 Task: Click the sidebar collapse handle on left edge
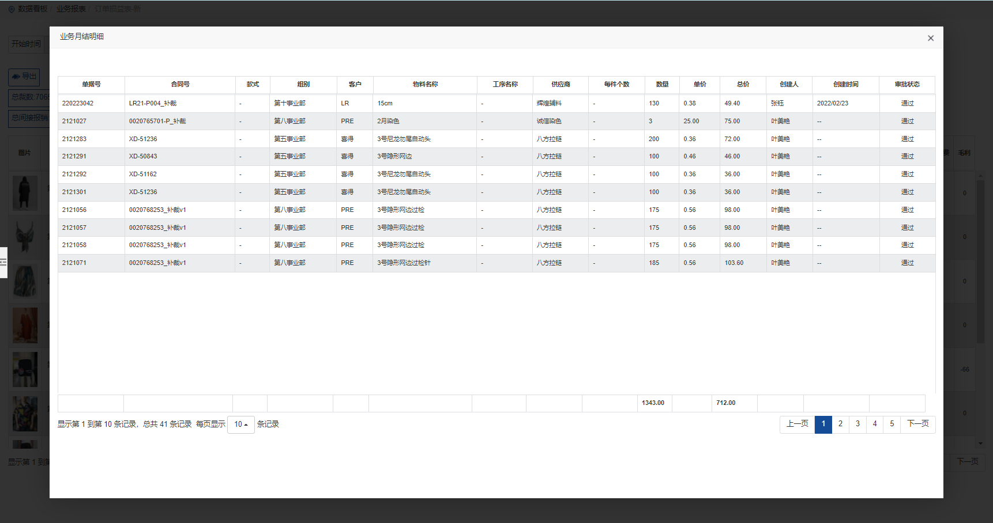(x=3, y=262)
